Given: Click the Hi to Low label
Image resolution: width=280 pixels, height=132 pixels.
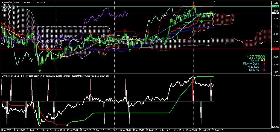Looking at the screenshot, I should point(253,67).
